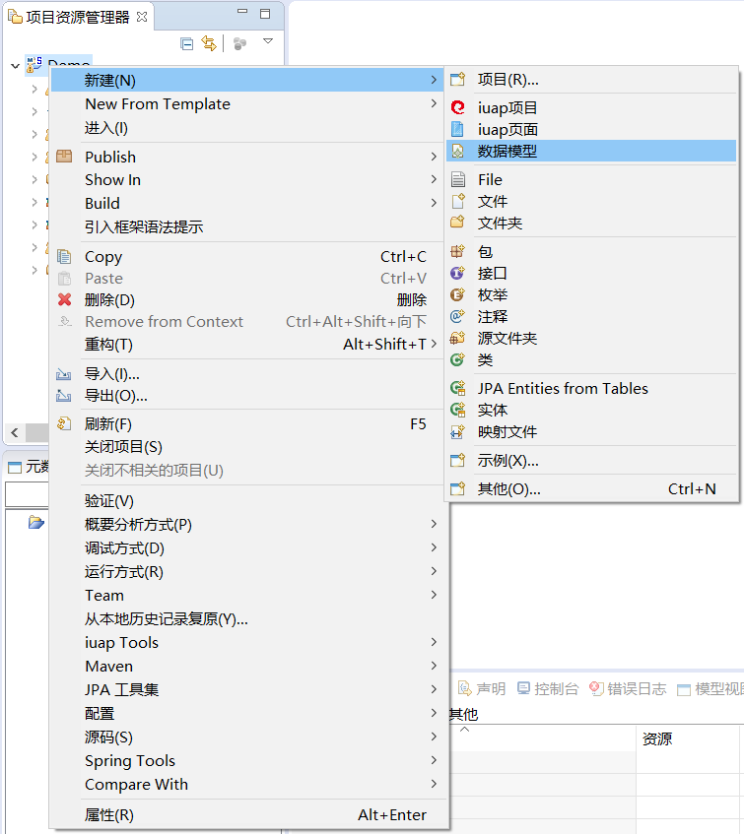The height and width of the screenshot is (834, 744).
Task: Select the 接口 (interface) icon item
Action: [492, 273]
